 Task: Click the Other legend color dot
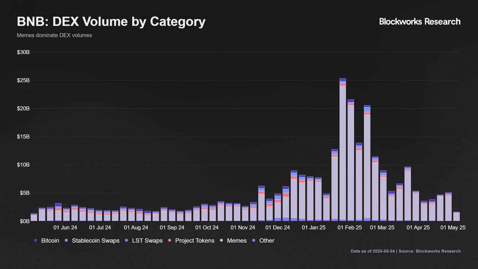click(x=254, y=241)
